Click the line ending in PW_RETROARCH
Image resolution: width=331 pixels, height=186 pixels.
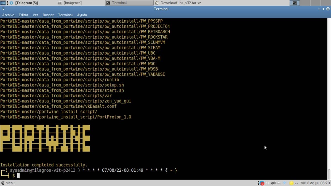click(x=85, y=32)
